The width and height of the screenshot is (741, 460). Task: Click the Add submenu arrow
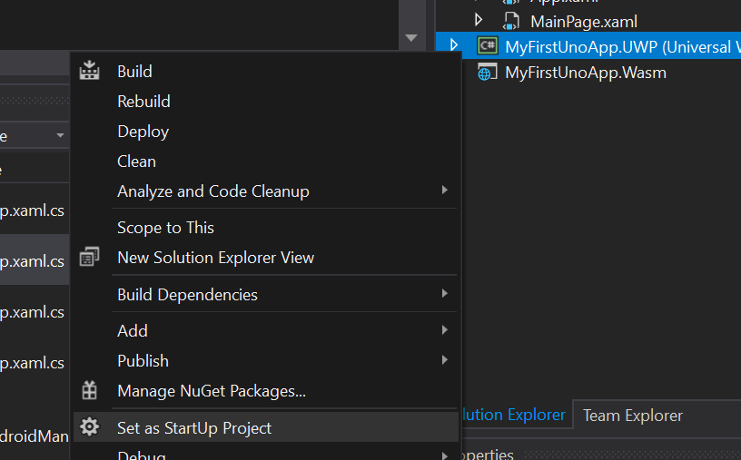(x=444, y=329)
